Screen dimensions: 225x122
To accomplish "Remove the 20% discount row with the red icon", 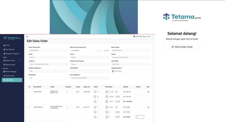I will click(119, 96).
